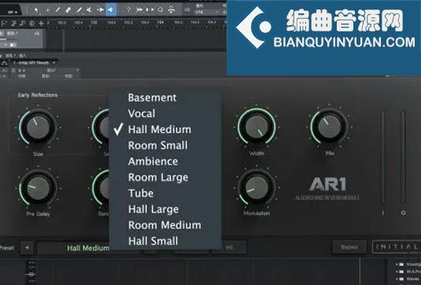The width and height of the screenshot is (421, 285).
Task: Click the double-arrow icon right of question mark
Action: 139,10
